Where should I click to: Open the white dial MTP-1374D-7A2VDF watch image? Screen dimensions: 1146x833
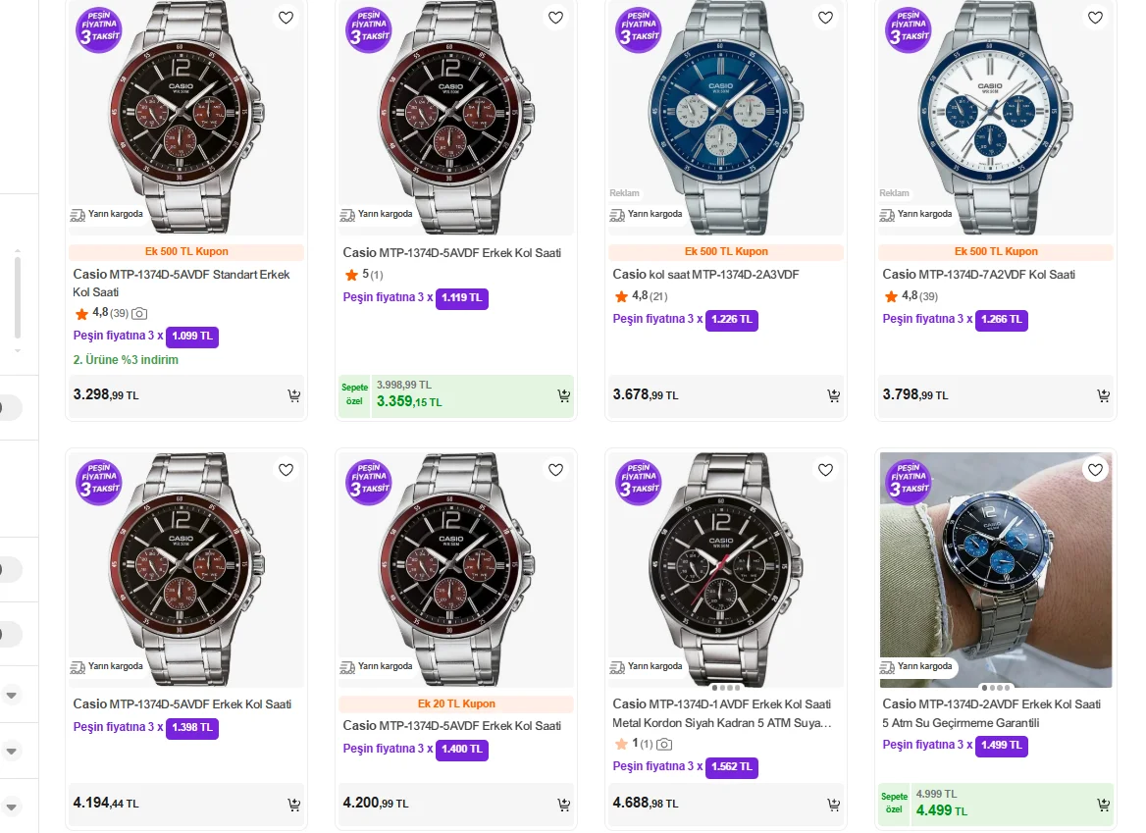[995, 118]
